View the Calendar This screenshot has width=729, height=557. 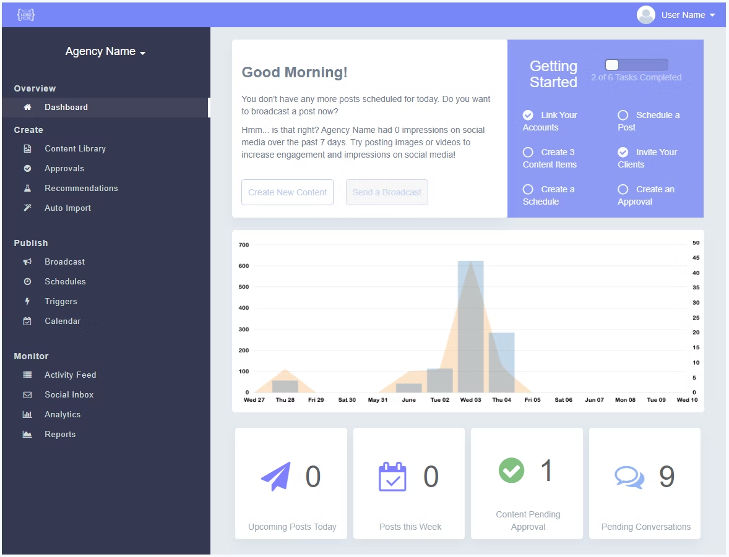coord(62,321)
